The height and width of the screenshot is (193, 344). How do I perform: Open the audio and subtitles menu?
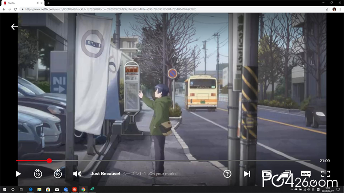tap(306, 174)
